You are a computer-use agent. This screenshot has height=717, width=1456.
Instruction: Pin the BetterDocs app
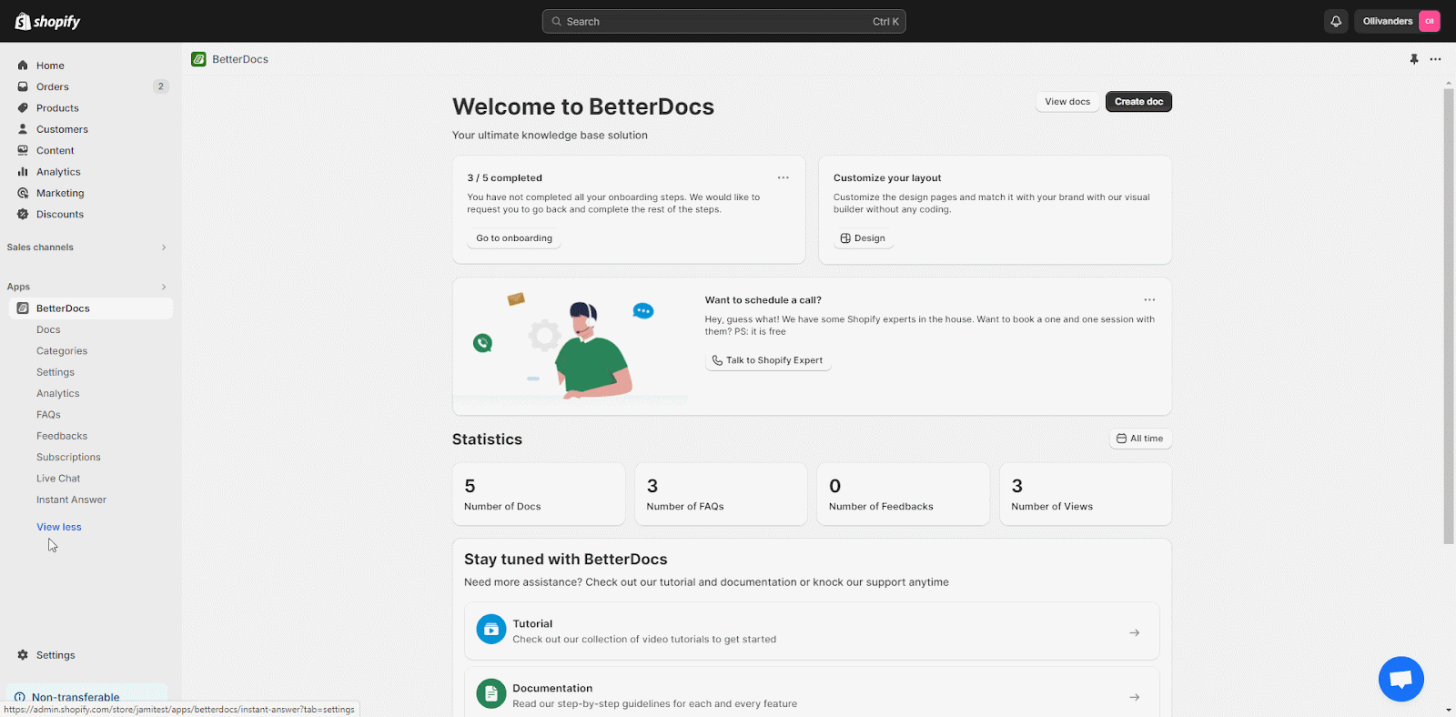point(1414,59)
